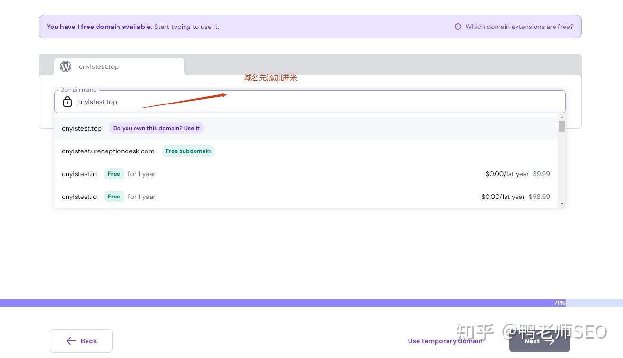Click the scroll-up arrow atop the suggestions list
Image resolution: width=623 pixels, height=358 pixels.
click(561, 117)
